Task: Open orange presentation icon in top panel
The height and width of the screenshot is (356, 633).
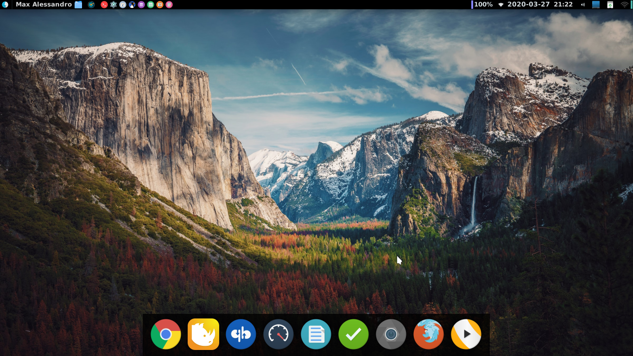Action: coord(160,5)
